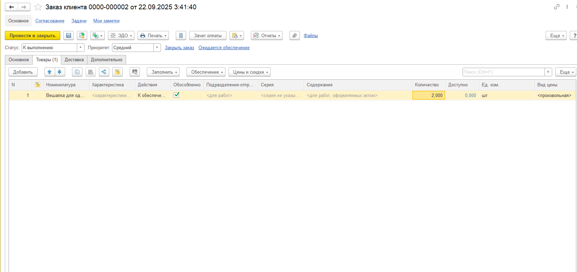Move the row up with the blue arrow

pyautogui.click(x=50, y=72)
